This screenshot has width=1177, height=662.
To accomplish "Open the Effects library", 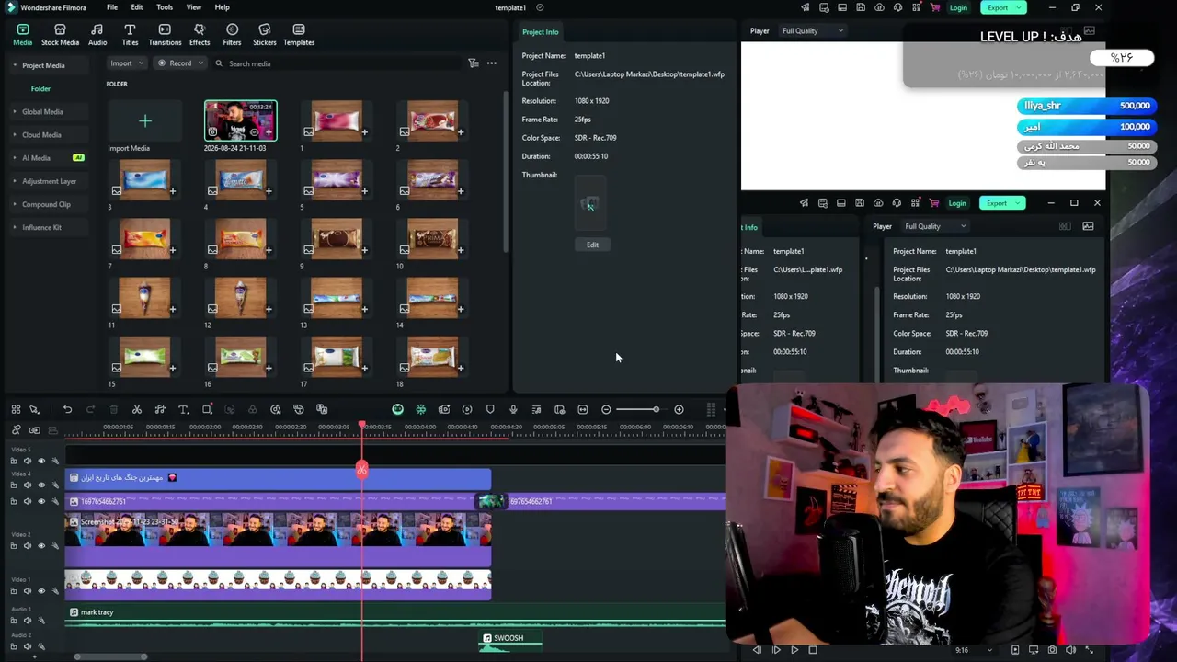I will click(x=200, y=35).
